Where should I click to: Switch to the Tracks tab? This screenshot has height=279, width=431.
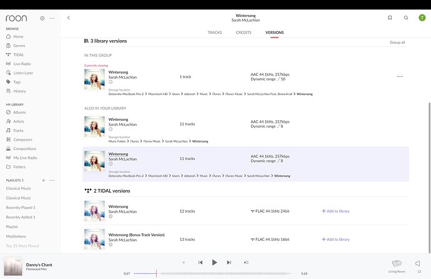point(215,33)
